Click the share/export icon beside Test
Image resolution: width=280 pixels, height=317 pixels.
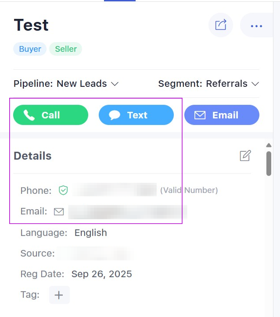pyautogui.click(x=221, y=25)
